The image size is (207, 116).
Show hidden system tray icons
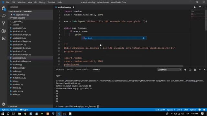click(172, 114)
